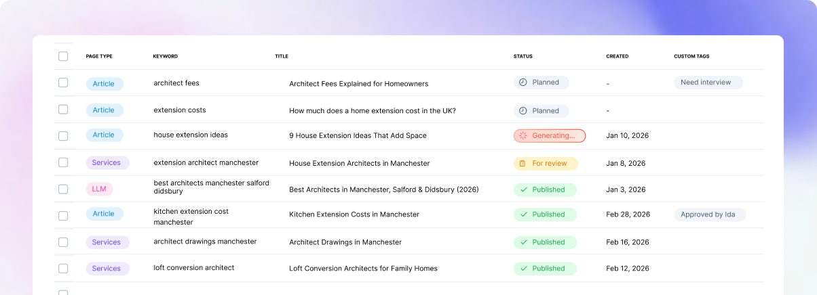This screenshot has height=295, width=817.
Task: Sort by the Created column header
Action: [617, 56]
